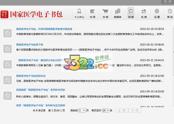
Task: Click the 下一页 next page button
Action: tap(135, 110)
